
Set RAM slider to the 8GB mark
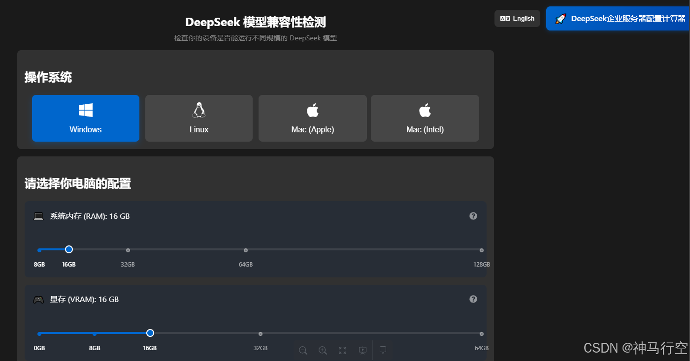pos(39,250)
